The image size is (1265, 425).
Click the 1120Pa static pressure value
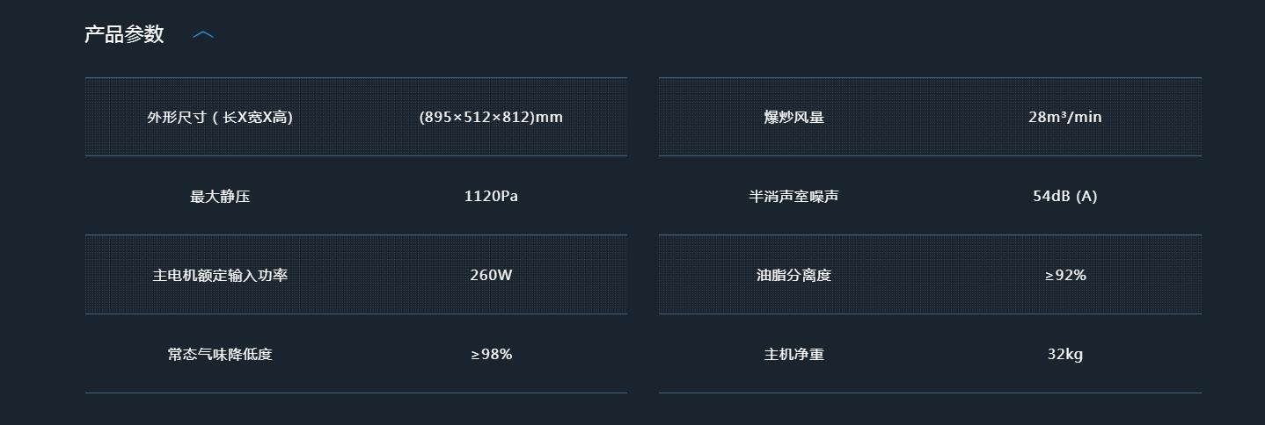point(491,196)
